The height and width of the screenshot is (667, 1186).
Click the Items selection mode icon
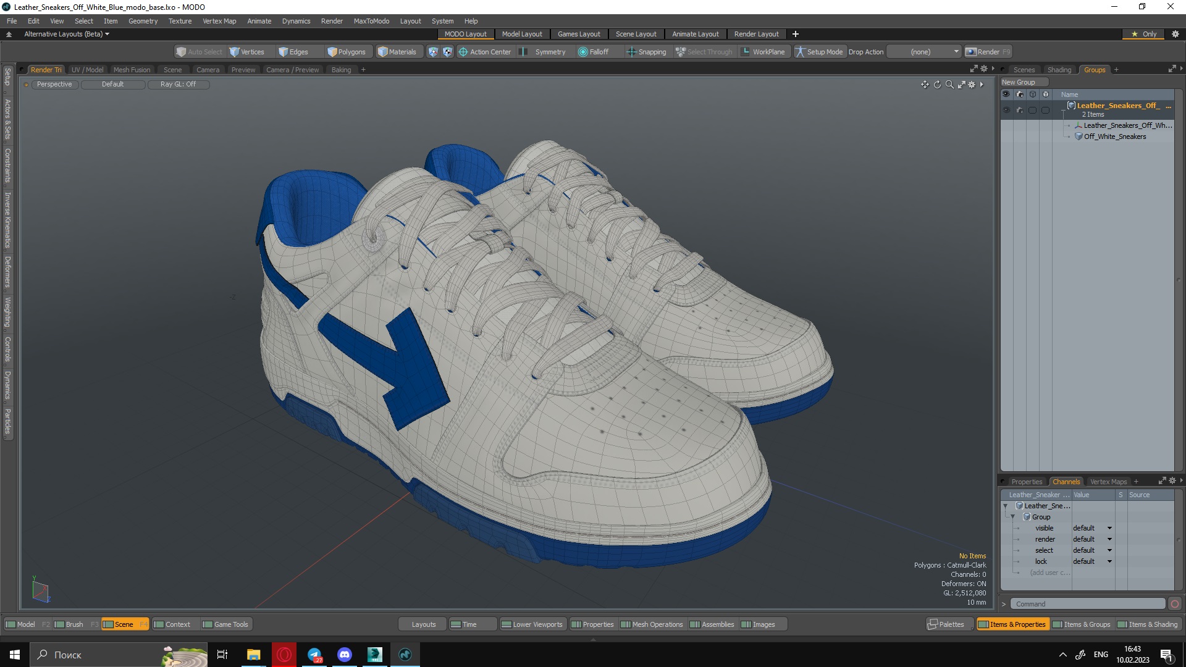433,52
